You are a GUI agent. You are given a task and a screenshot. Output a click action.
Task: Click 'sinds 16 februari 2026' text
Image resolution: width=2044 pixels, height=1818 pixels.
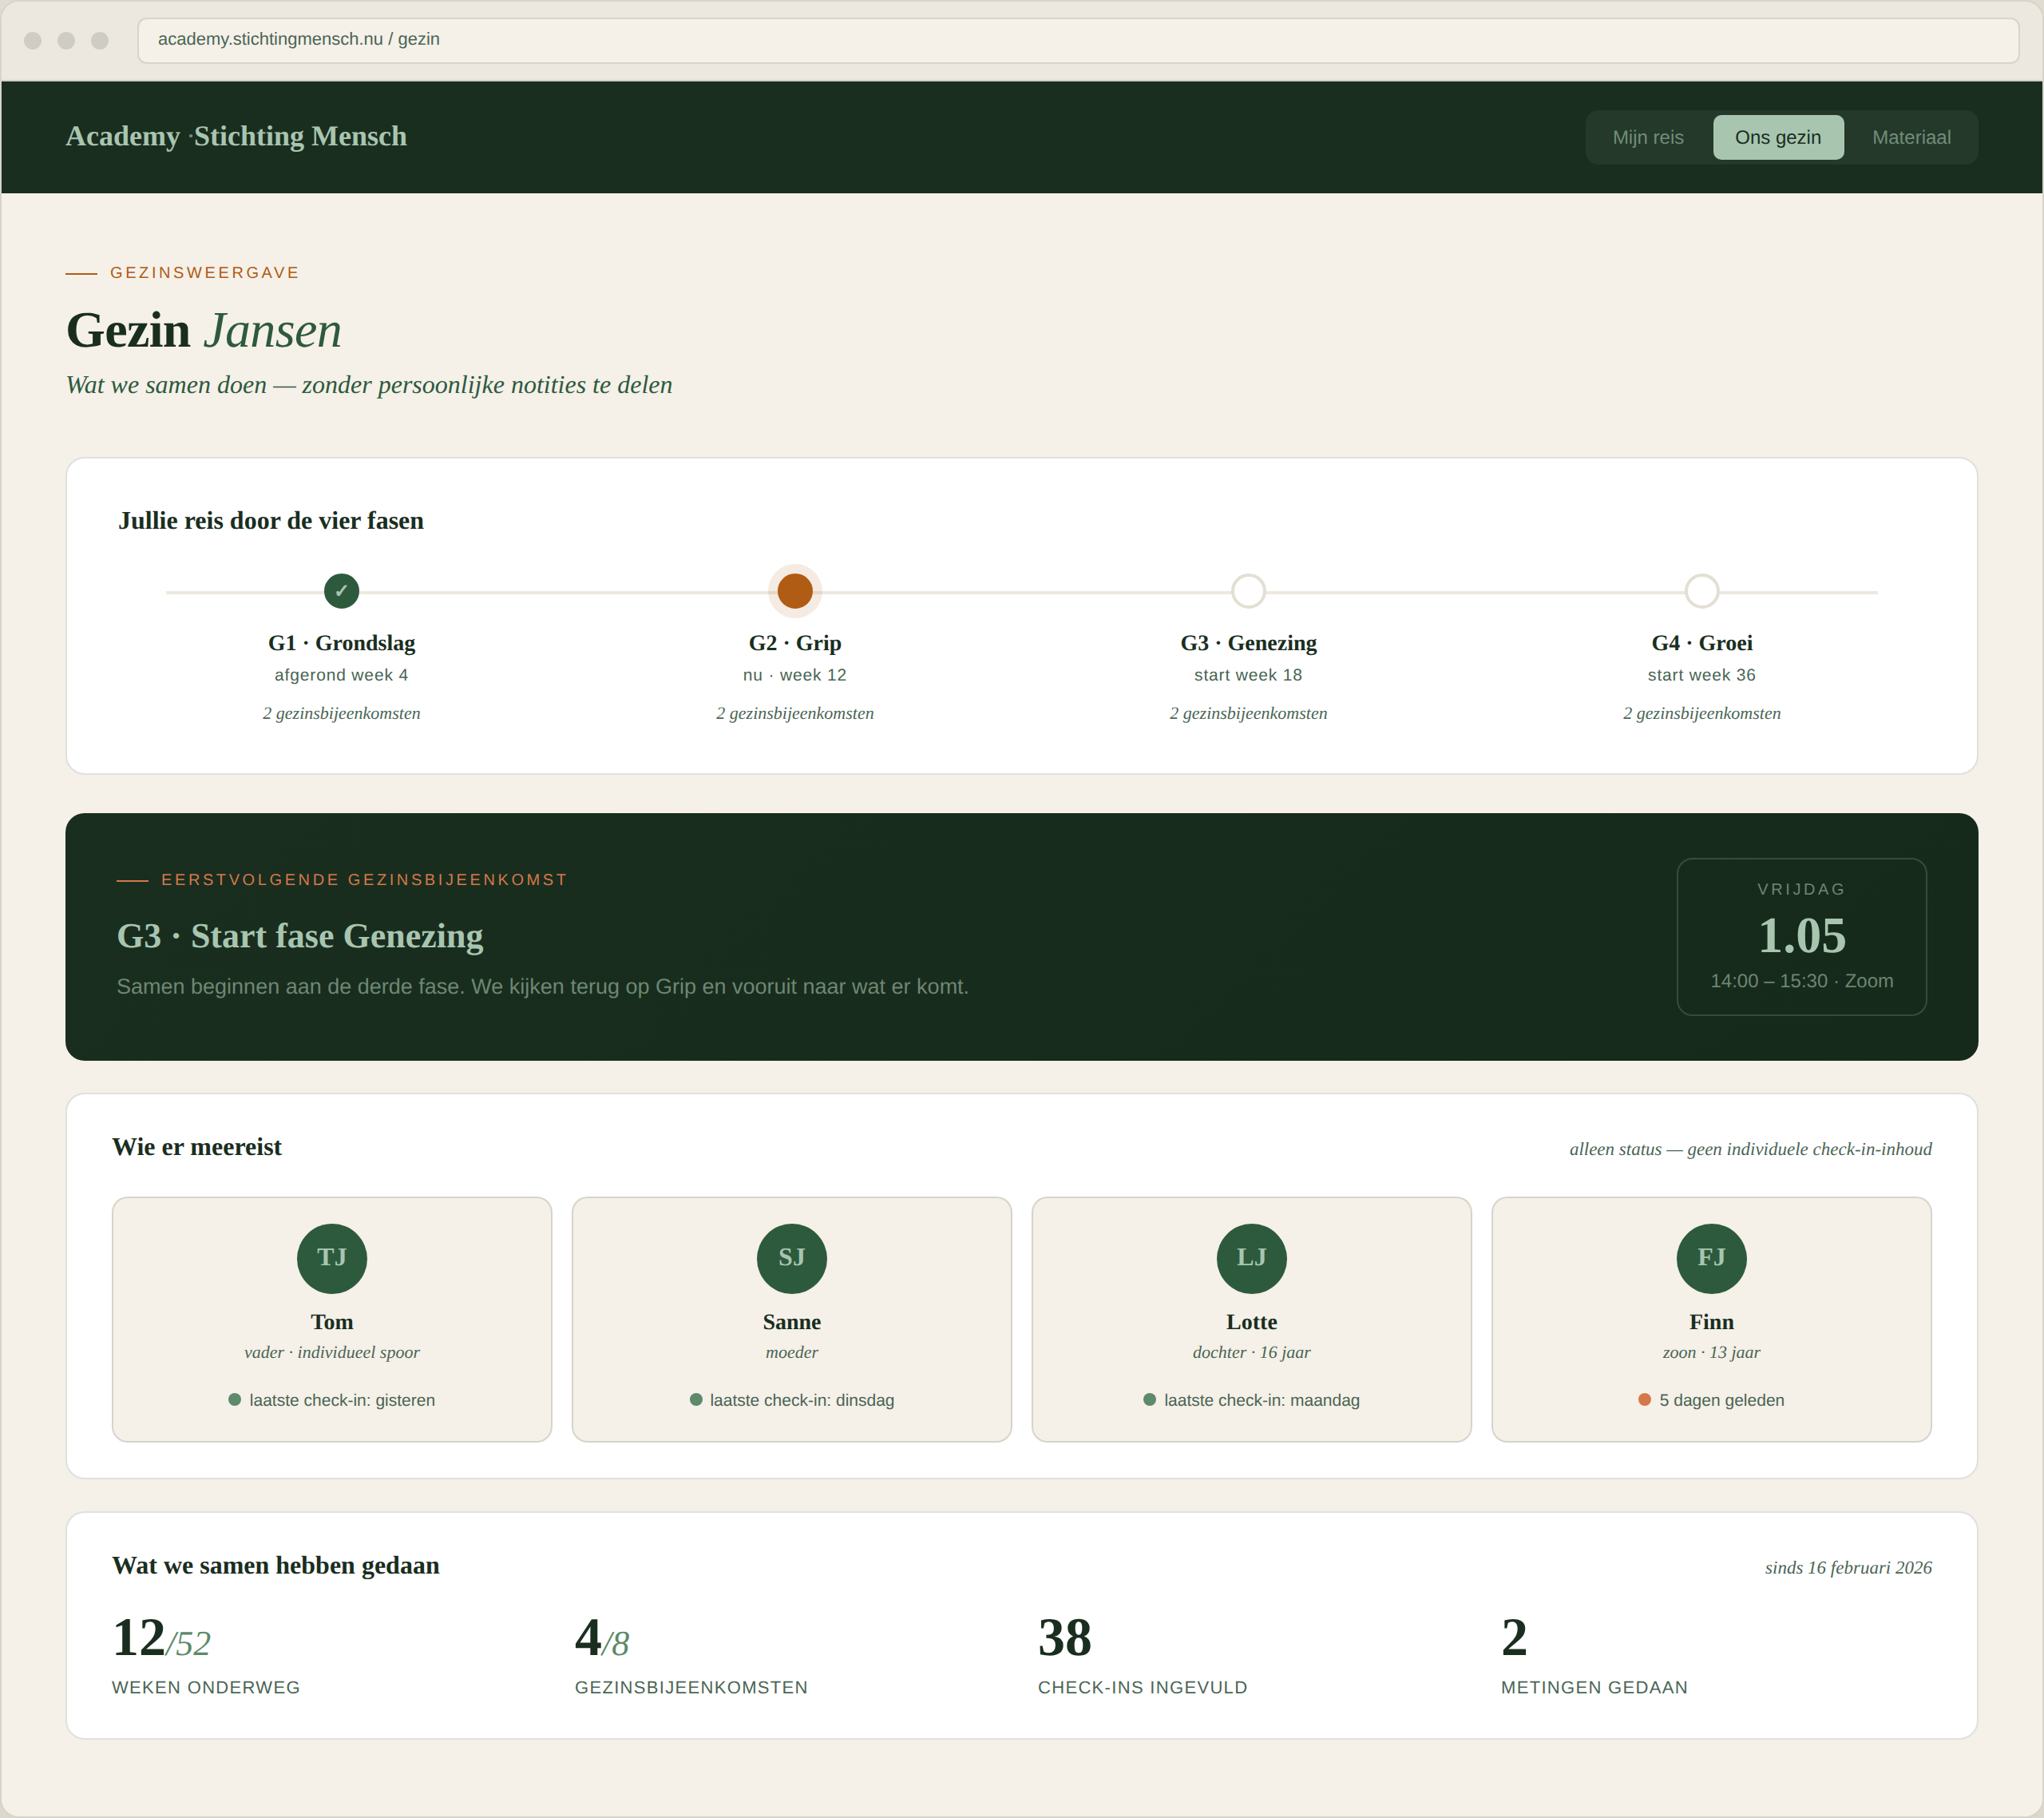point(1847,1567)
